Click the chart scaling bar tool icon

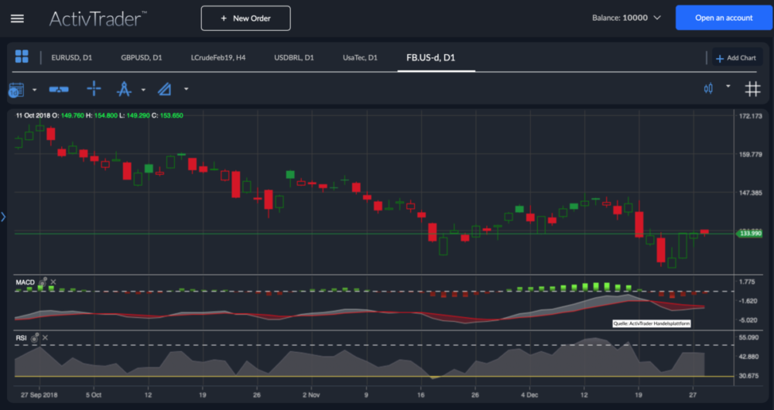59,89
